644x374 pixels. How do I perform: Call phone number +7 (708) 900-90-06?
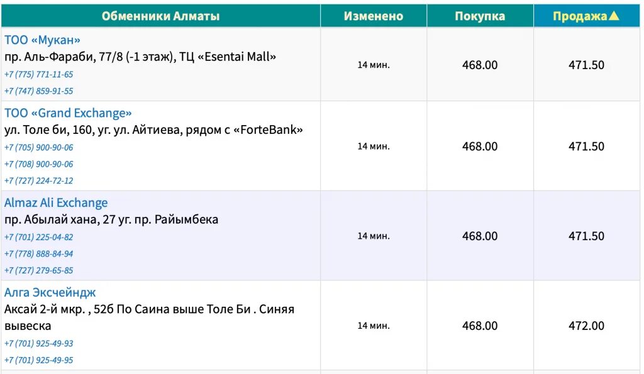coord(38,164)
